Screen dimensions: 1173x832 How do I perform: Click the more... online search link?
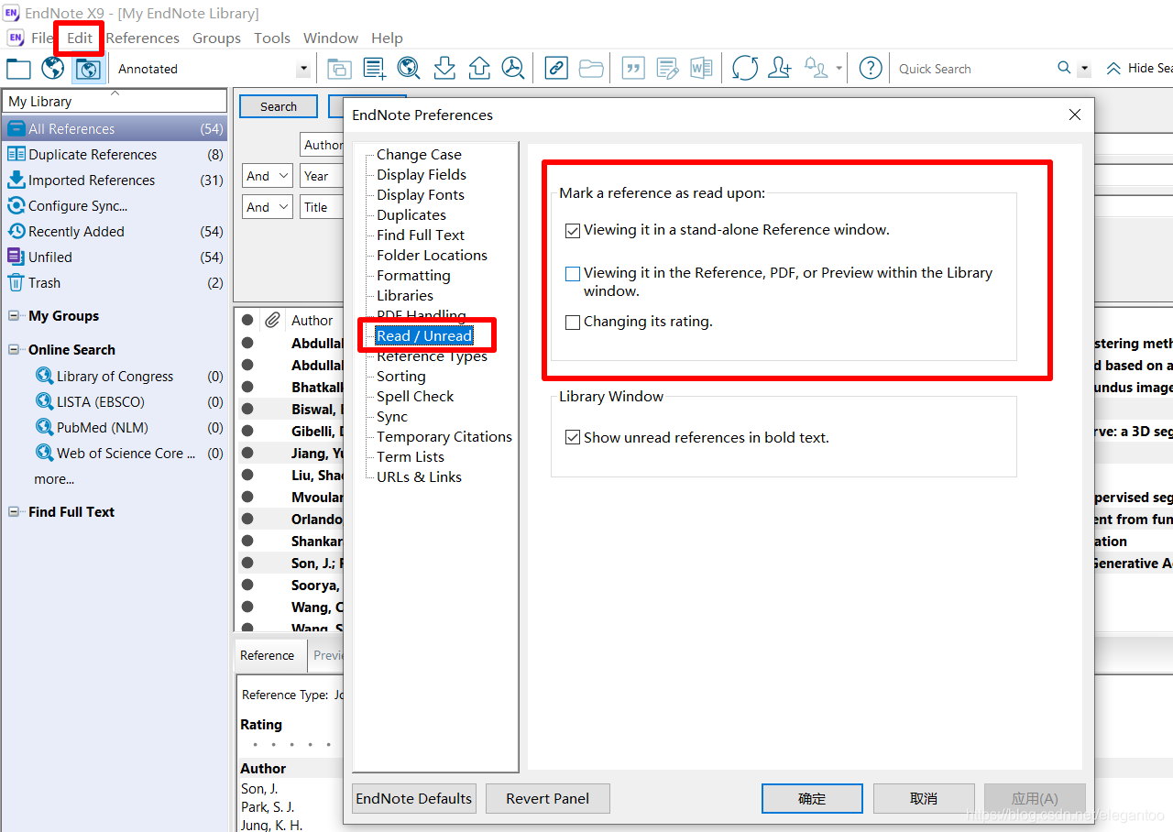pyautogui.click(x=54, y=478)
